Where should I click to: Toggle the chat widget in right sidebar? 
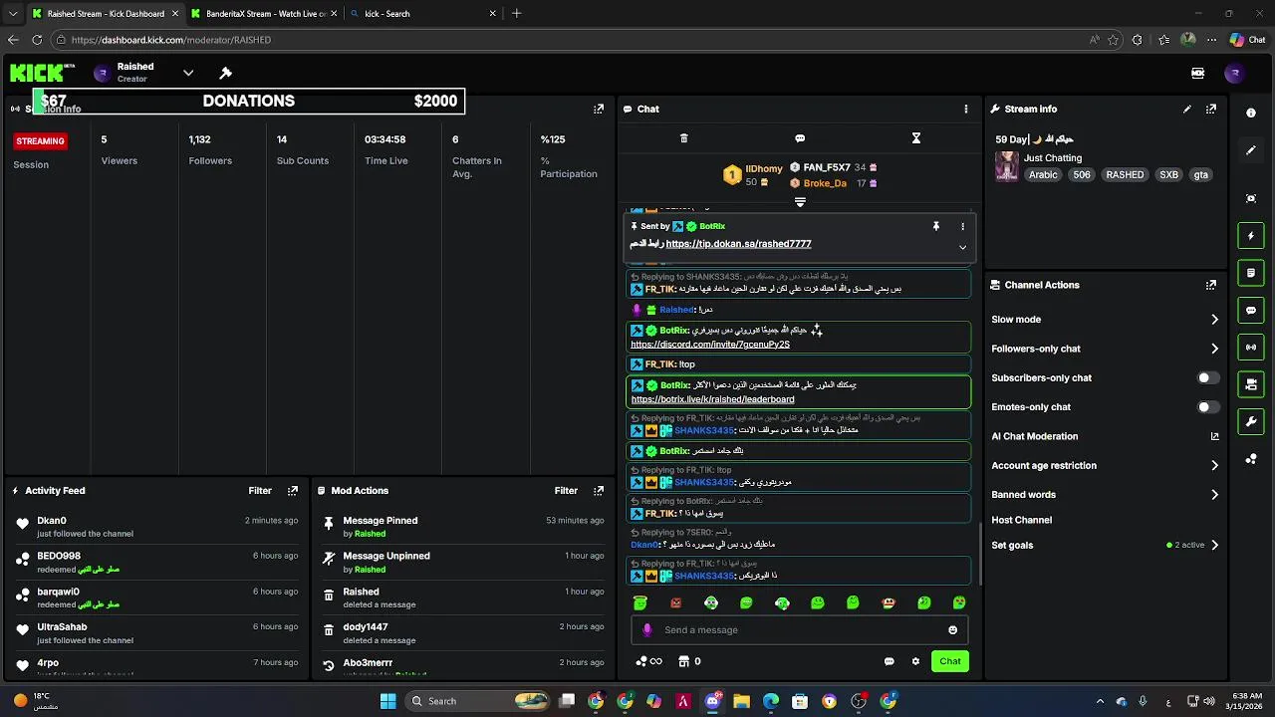point(1251,310)
